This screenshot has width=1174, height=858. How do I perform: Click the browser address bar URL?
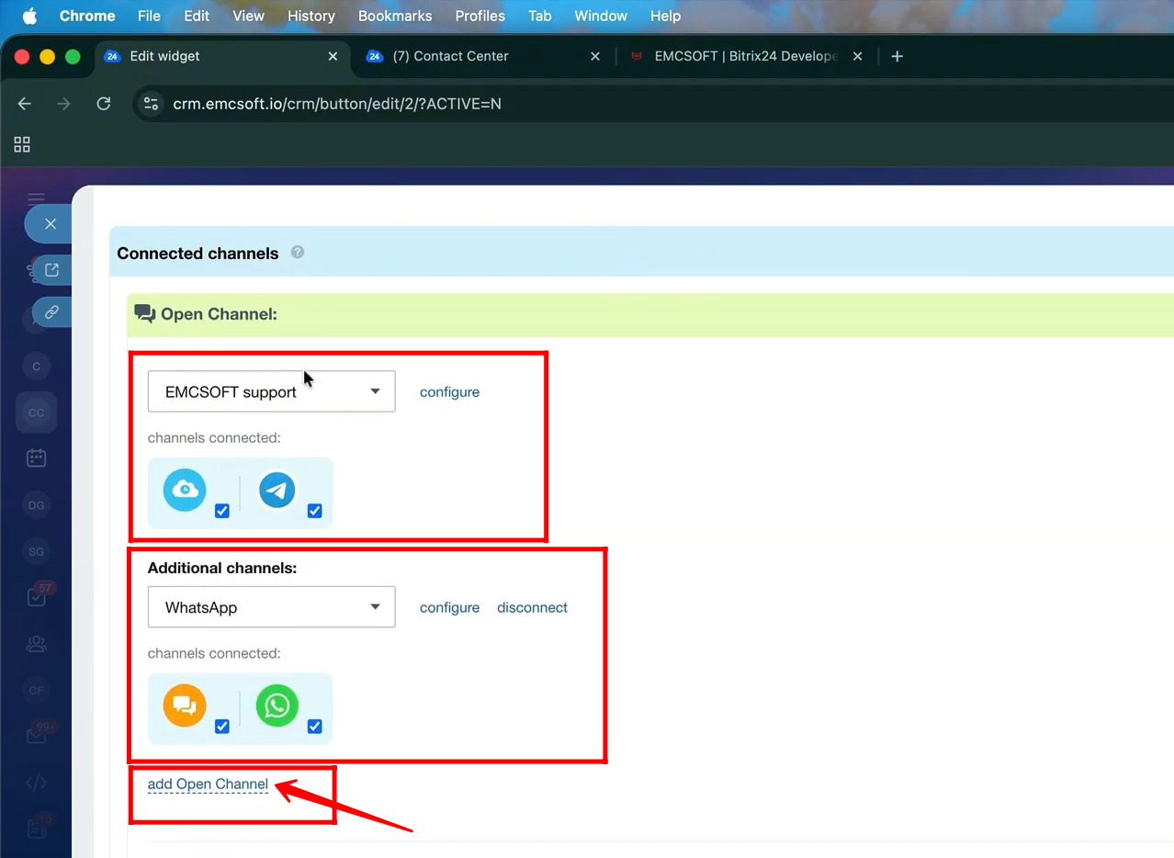tap(337, 104)
